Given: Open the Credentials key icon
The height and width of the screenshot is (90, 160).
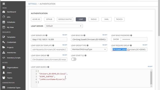Looking at the screenshot, I should point(4,42).
